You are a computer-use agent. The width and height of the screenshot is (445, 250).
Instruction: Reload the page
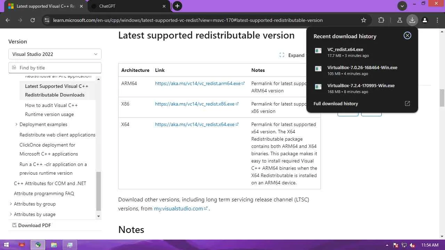33,20
